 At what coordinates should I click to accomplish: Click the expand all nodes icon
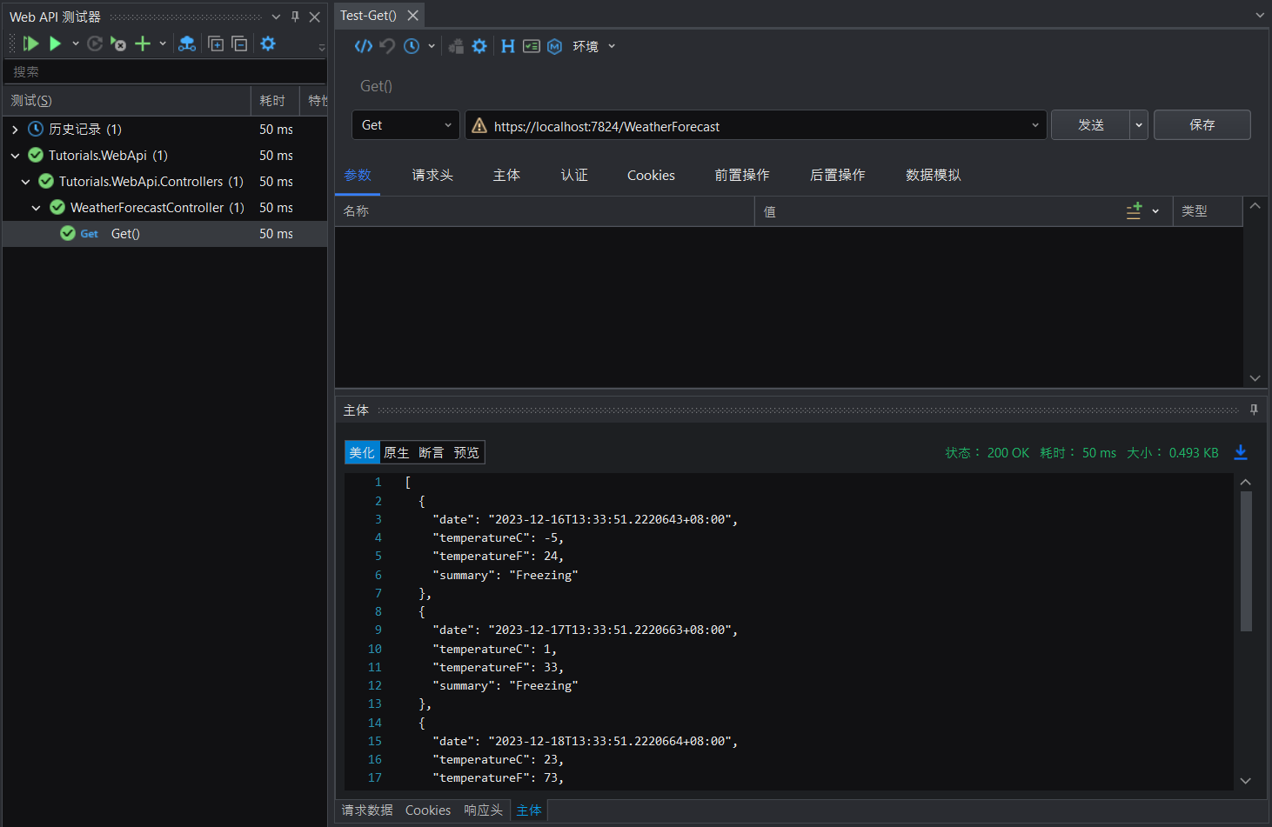(216, 43)
